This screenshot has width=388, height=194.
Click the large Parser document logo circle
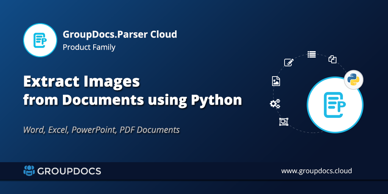tap(335, 105)
